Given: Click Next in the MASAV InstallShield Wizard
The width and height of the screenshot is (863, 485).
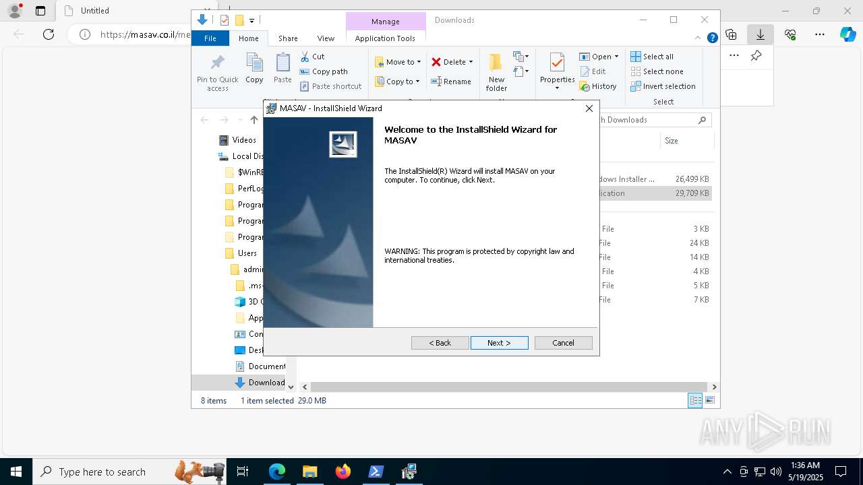Looking at the screenshot, I should [499, 343].
